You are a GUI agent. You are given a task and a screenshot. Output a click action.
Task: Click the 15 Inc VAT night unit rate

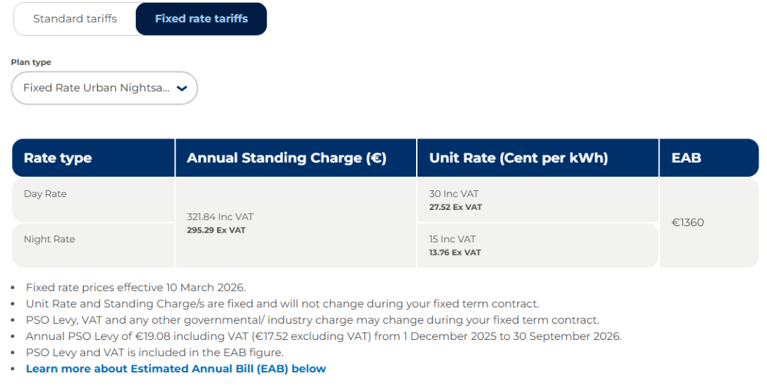tap(452, 240)
